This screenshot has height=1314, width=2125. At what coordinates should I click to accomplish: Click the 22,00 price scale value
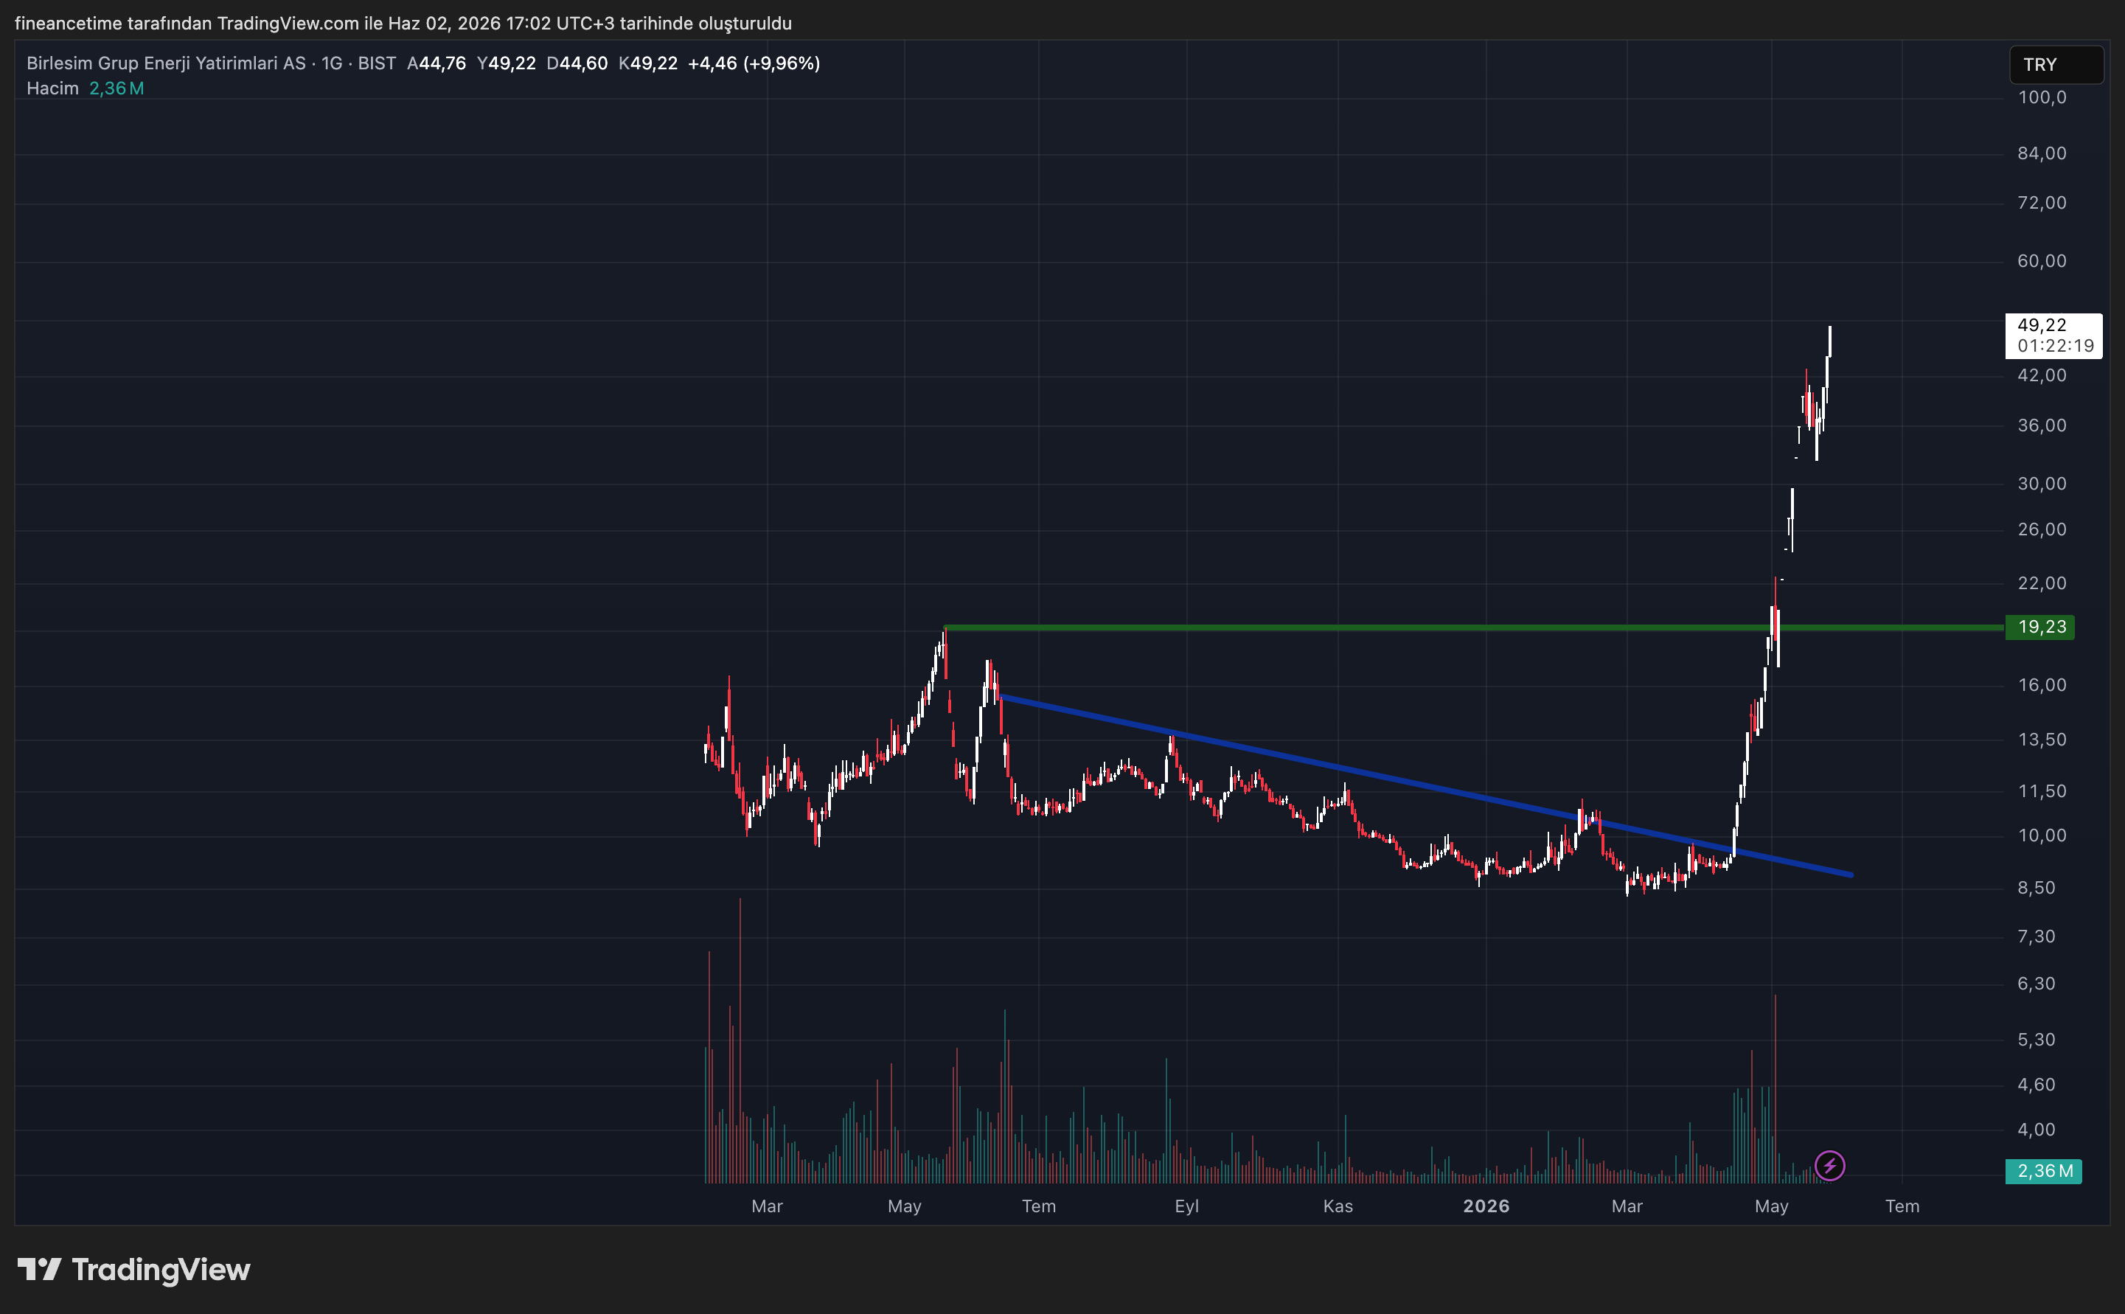point(2042,583)
